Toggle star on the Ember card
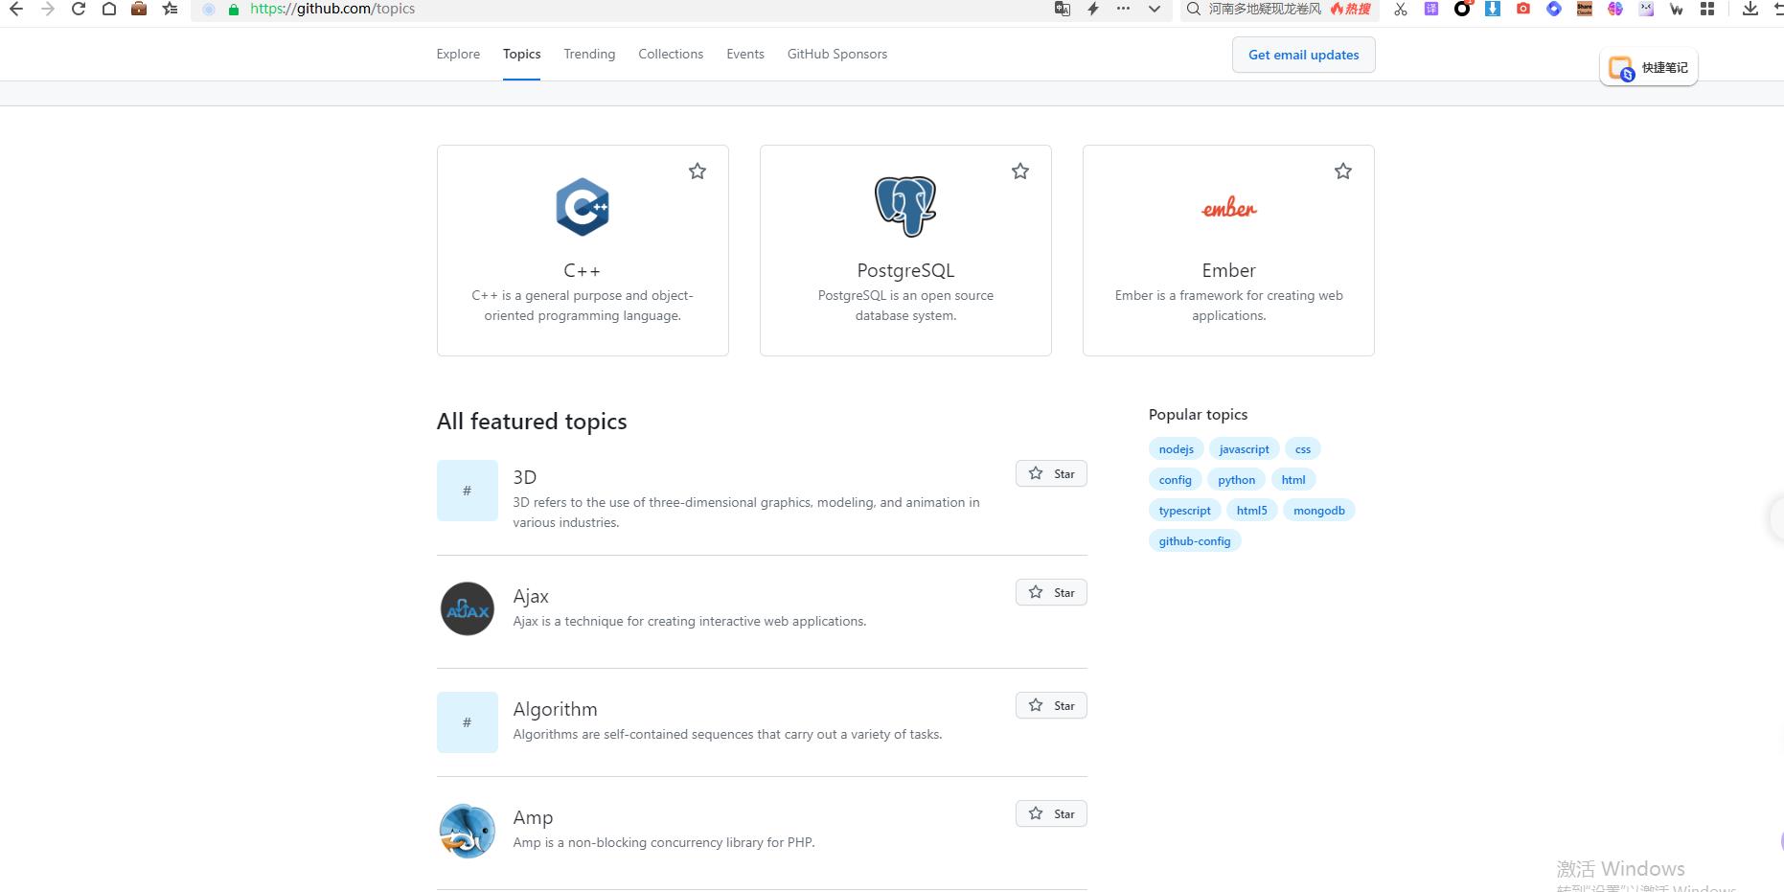Screen dimensions: 1784x892 [1343, 172]
